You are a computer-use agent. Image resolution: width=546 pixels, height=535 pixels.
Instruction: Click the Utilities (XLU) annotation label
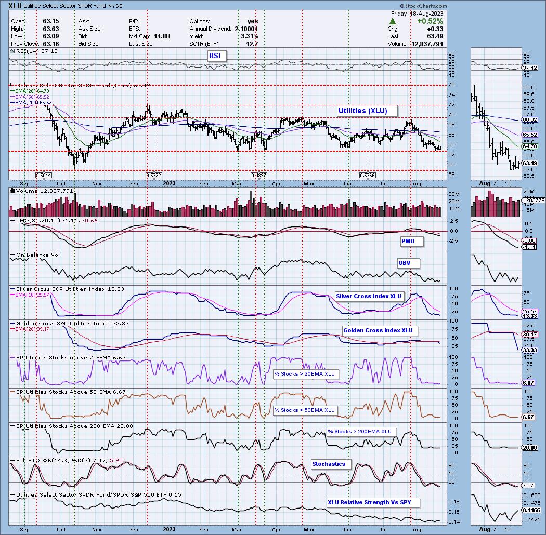coord(367,111)
